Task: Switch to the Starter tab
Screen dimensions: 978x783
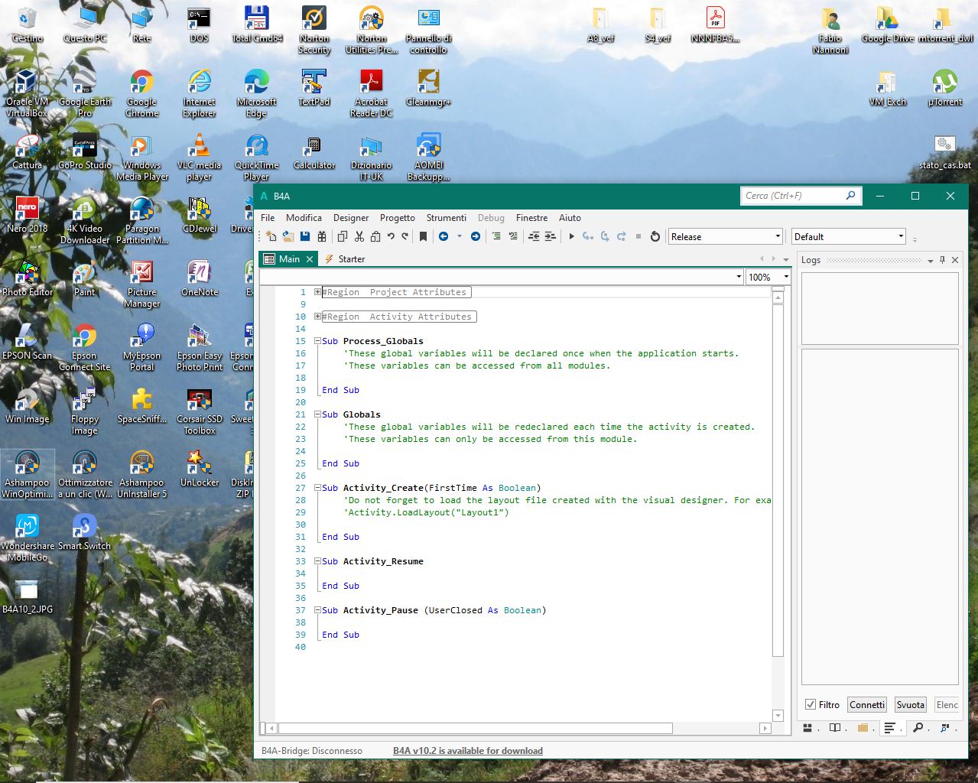Action: pos(351,259)
